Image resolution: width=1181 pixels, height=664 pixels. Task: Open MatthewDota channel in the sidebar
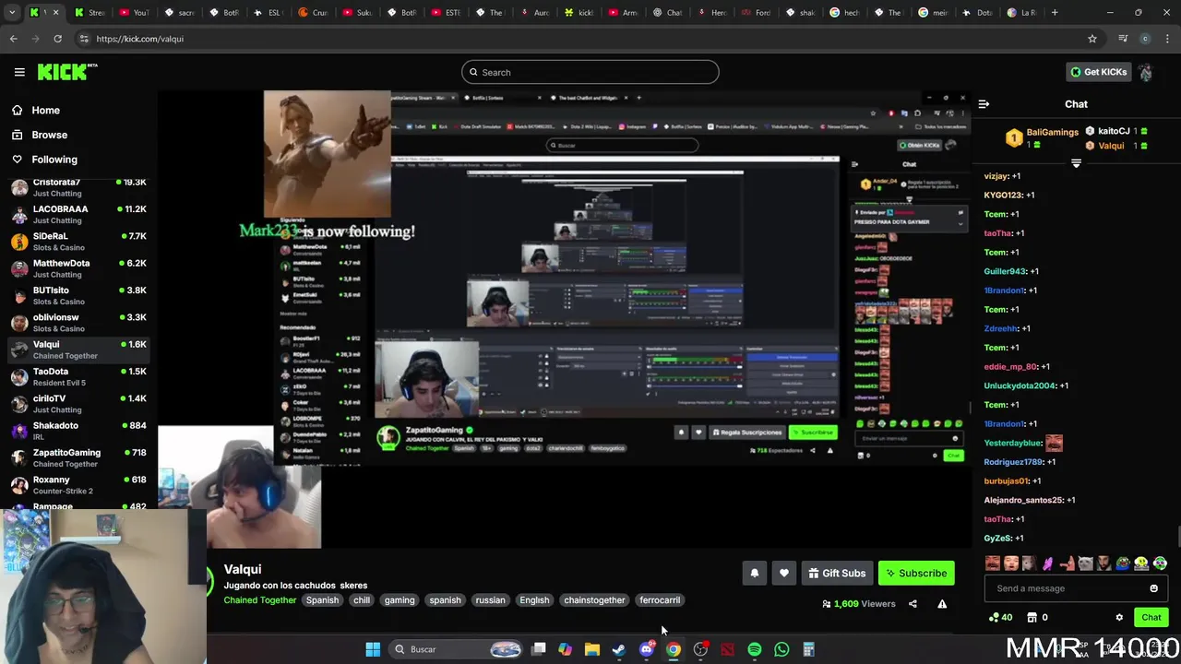(78, 268)
